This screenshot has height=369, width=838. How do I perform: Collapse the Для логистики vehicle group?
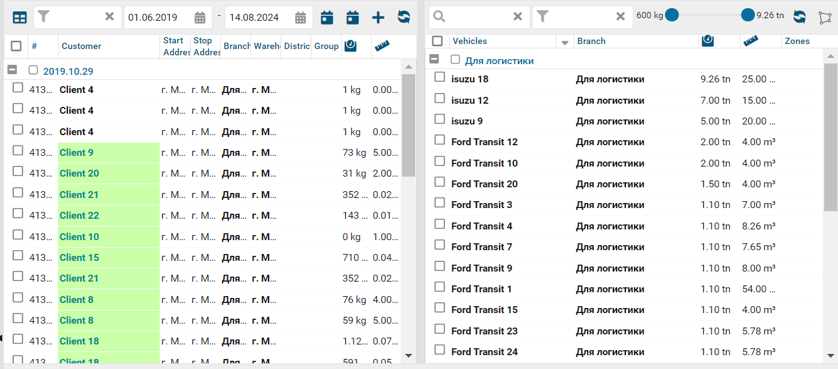coord(433,60)
